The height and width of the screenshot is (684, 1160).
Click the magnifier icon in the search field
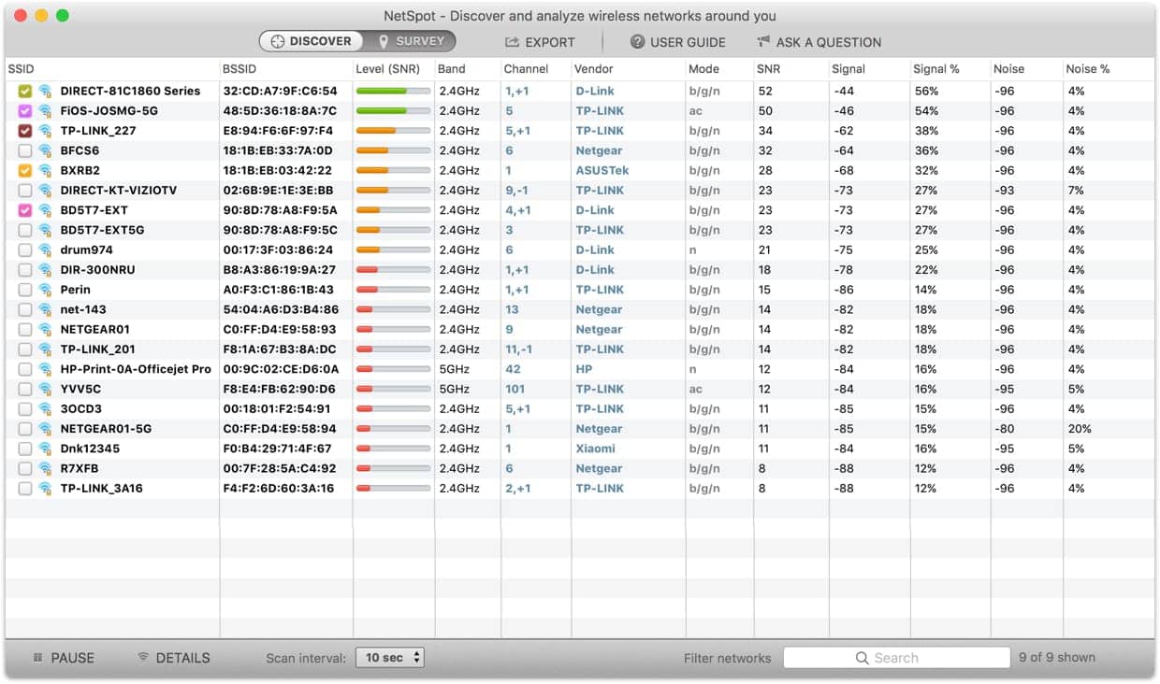click(862, 657)
